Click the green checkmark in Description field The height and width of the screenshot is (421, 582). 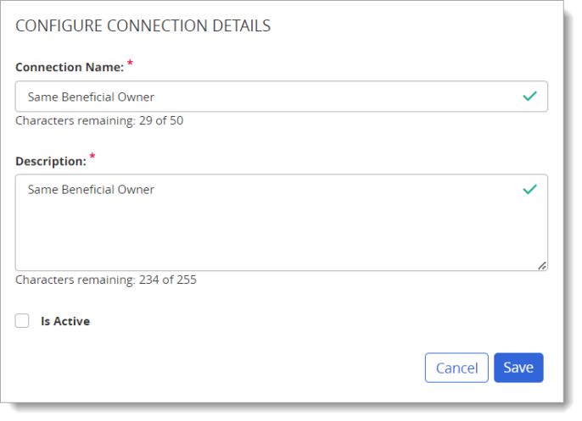tap(529, 190)
